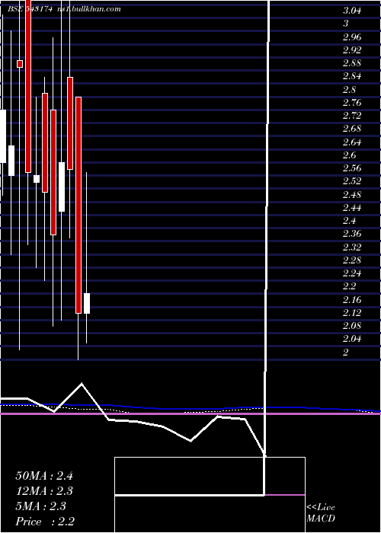Click the 2.28 price axis label
Screen dimensions: 381x533
[x=352, y=260]
